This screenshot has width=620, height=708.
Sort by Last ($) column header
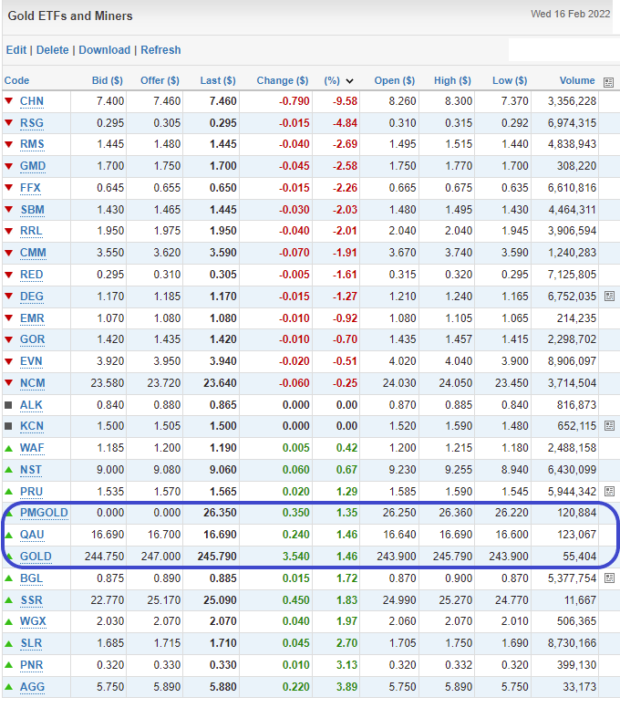pos(218,80)
